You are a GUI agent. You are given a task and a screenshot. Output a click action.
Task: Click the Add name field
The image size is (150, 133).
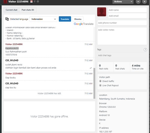[x=127, y=10]
